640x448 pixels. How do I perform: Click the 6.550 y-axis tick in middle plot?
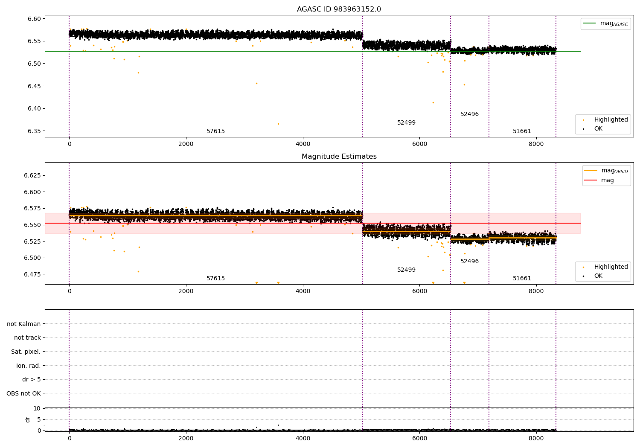(x=33, y=225)
